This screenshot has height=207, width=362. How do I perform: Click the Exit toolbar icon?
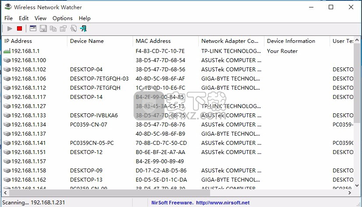[83, 28]
